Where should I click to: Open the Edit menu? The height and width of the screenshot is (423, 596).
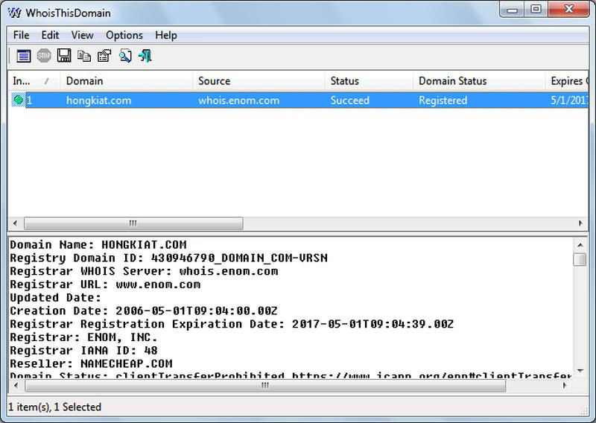coord(50,35)
